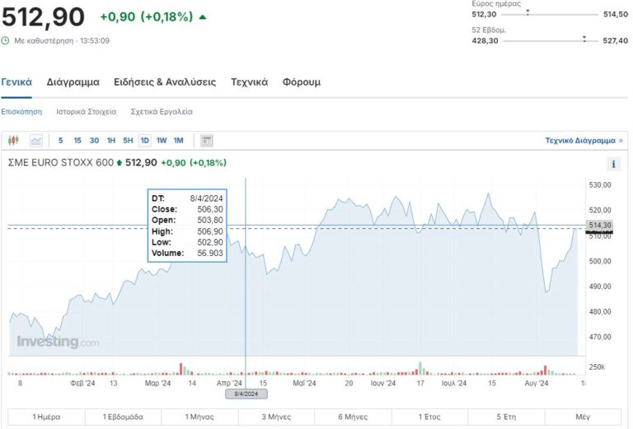Select the 5 Έτη time range button
Screen dimensions: 633x429
point(507,417)
